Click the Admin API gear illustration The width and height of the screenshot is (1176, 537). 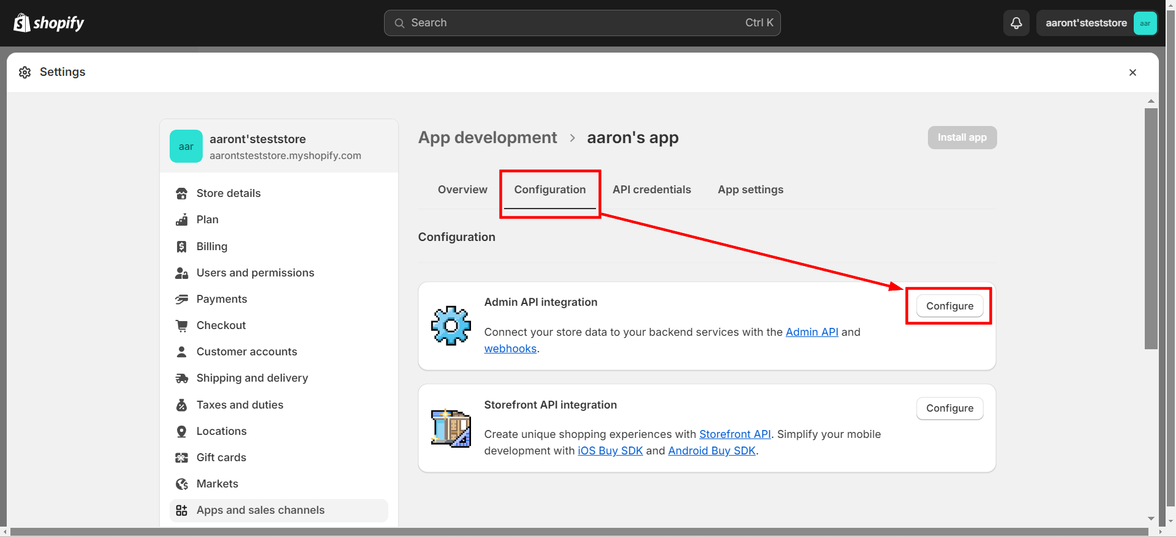(x=451, y=325)
